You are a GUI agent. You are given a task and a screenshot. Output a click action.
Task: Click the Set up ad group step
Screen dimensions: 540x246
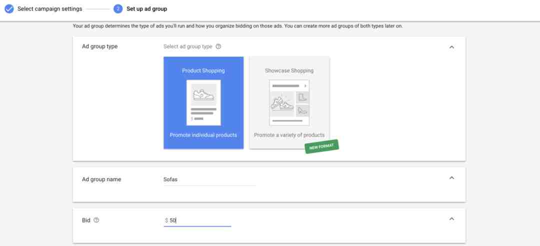tap(146, 9)
